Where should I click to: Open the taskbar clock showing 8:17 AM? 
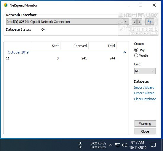[x=138, y=145]
